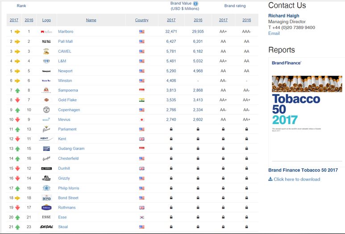345x234 pixels.
Task: Click the Contact Us heading
Action: click(287, 5)
